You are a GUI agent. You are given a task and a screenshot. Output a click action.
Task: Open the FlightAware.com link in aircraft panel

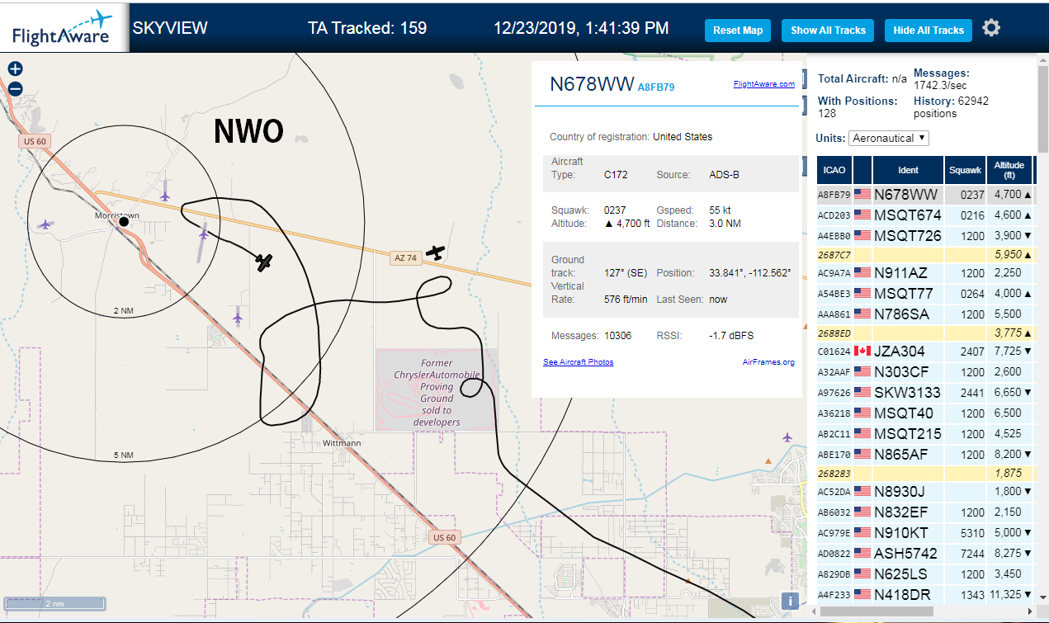pos(763,83)
